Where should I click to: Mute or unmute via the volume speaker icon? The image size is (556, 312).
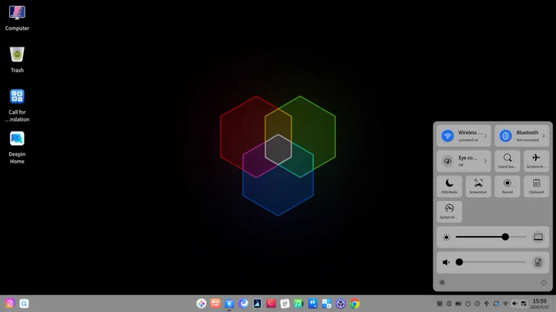tap(446, 262)
